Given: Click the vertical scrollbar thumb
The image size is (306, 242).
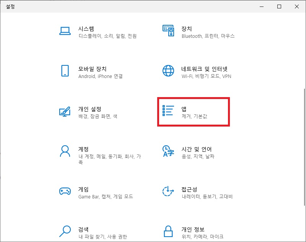Looking at the screenshot, I should 304,147.
